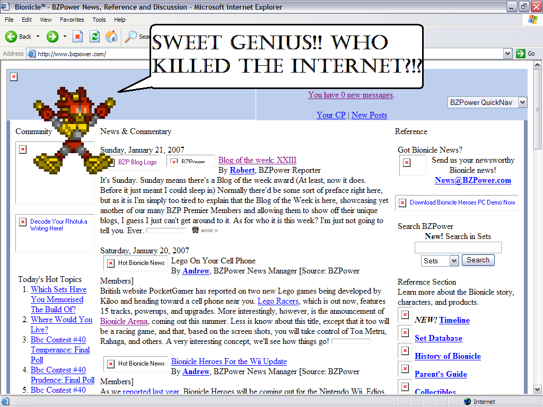
Task: Refresh the page with the Refresh icon
Action: pyautogui.click(x=93, y=37)
